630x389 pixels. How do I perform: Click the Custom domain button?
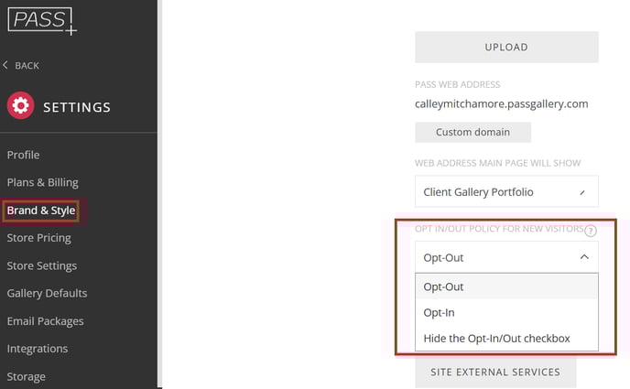pos(472,132)
